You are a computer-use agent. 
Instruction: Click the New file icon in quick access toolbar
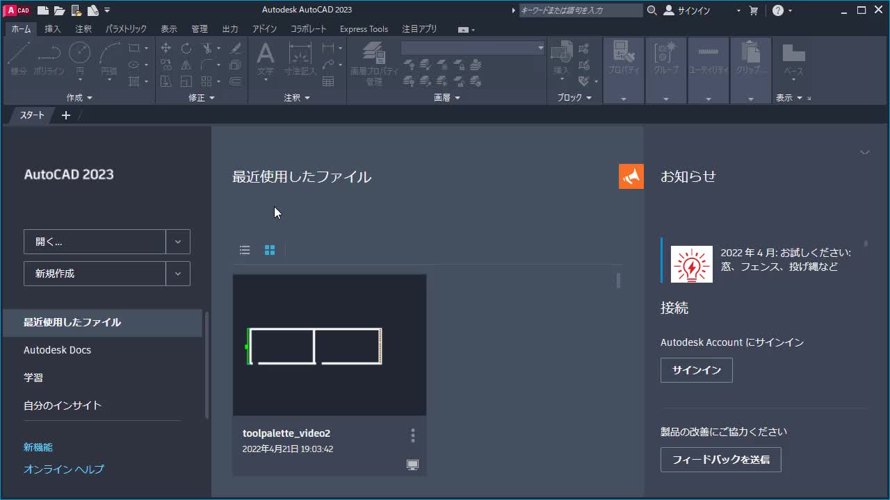click(x=43, y=10)
